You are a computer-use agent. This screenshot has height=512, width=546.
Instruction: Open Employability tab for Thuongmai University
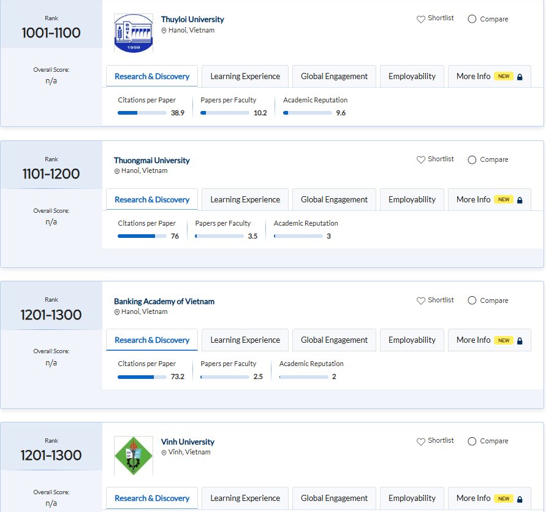412,200
